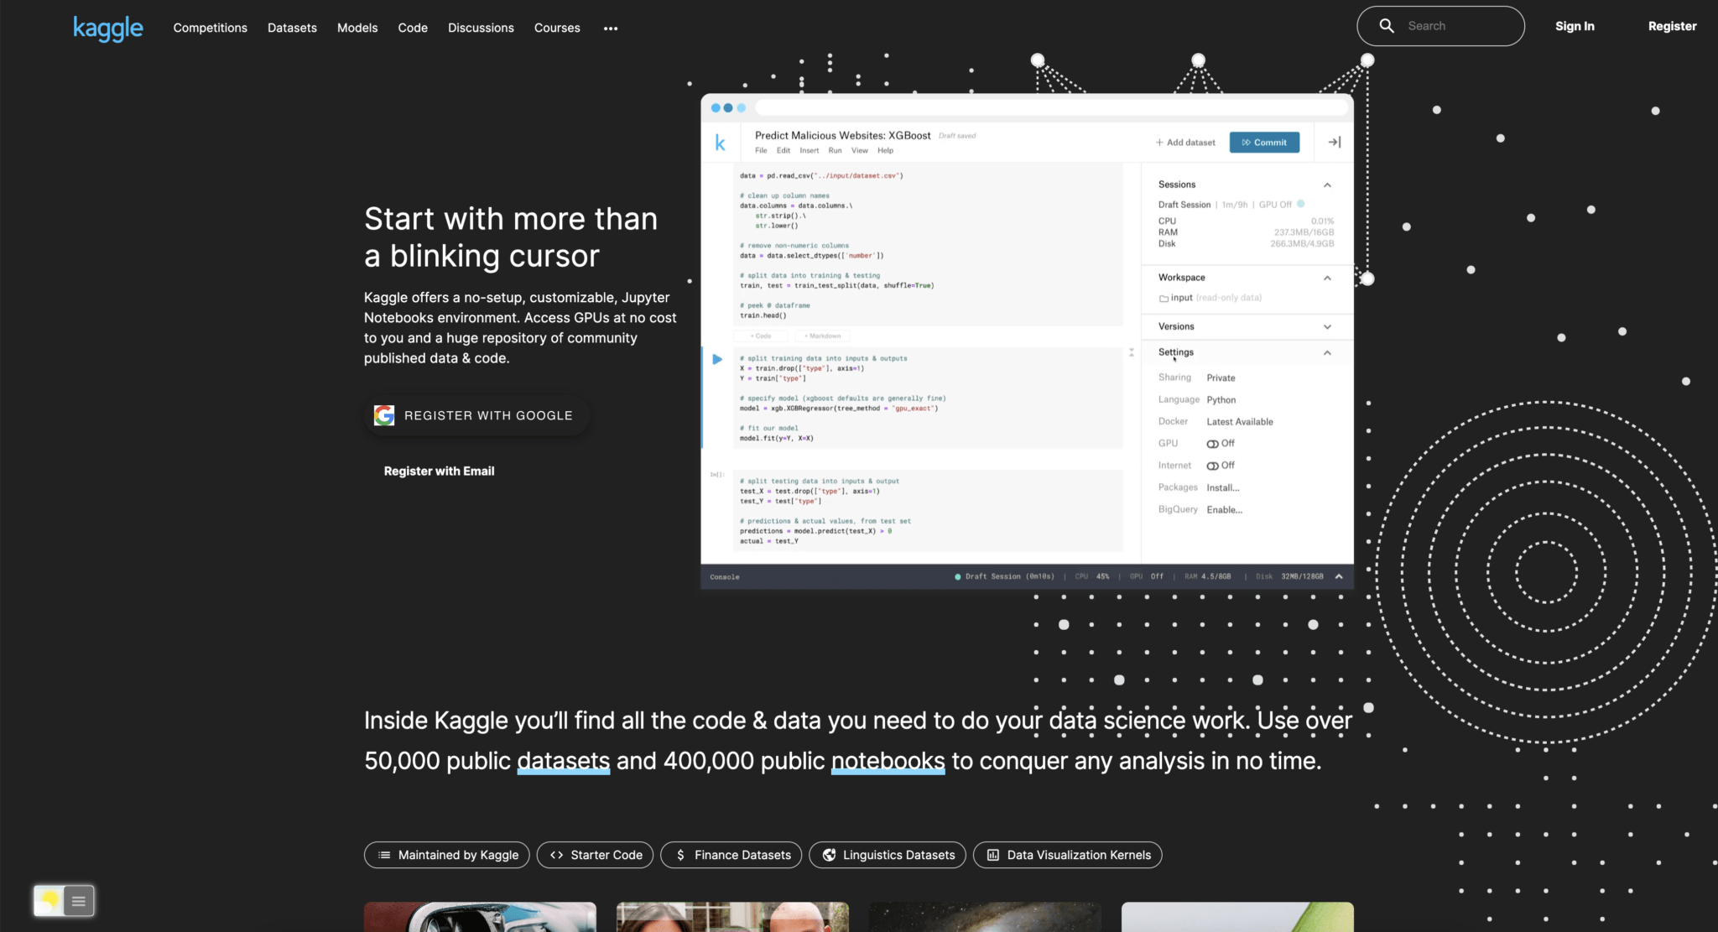Collapse the Console panel chevron
The image size is (1718, 932).
tap(1339, 576)
